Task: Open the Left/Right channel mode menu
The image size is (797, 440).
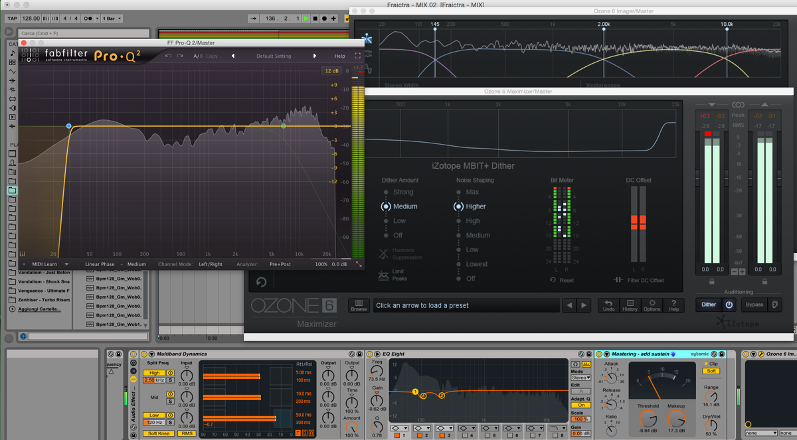Action: 211,264
